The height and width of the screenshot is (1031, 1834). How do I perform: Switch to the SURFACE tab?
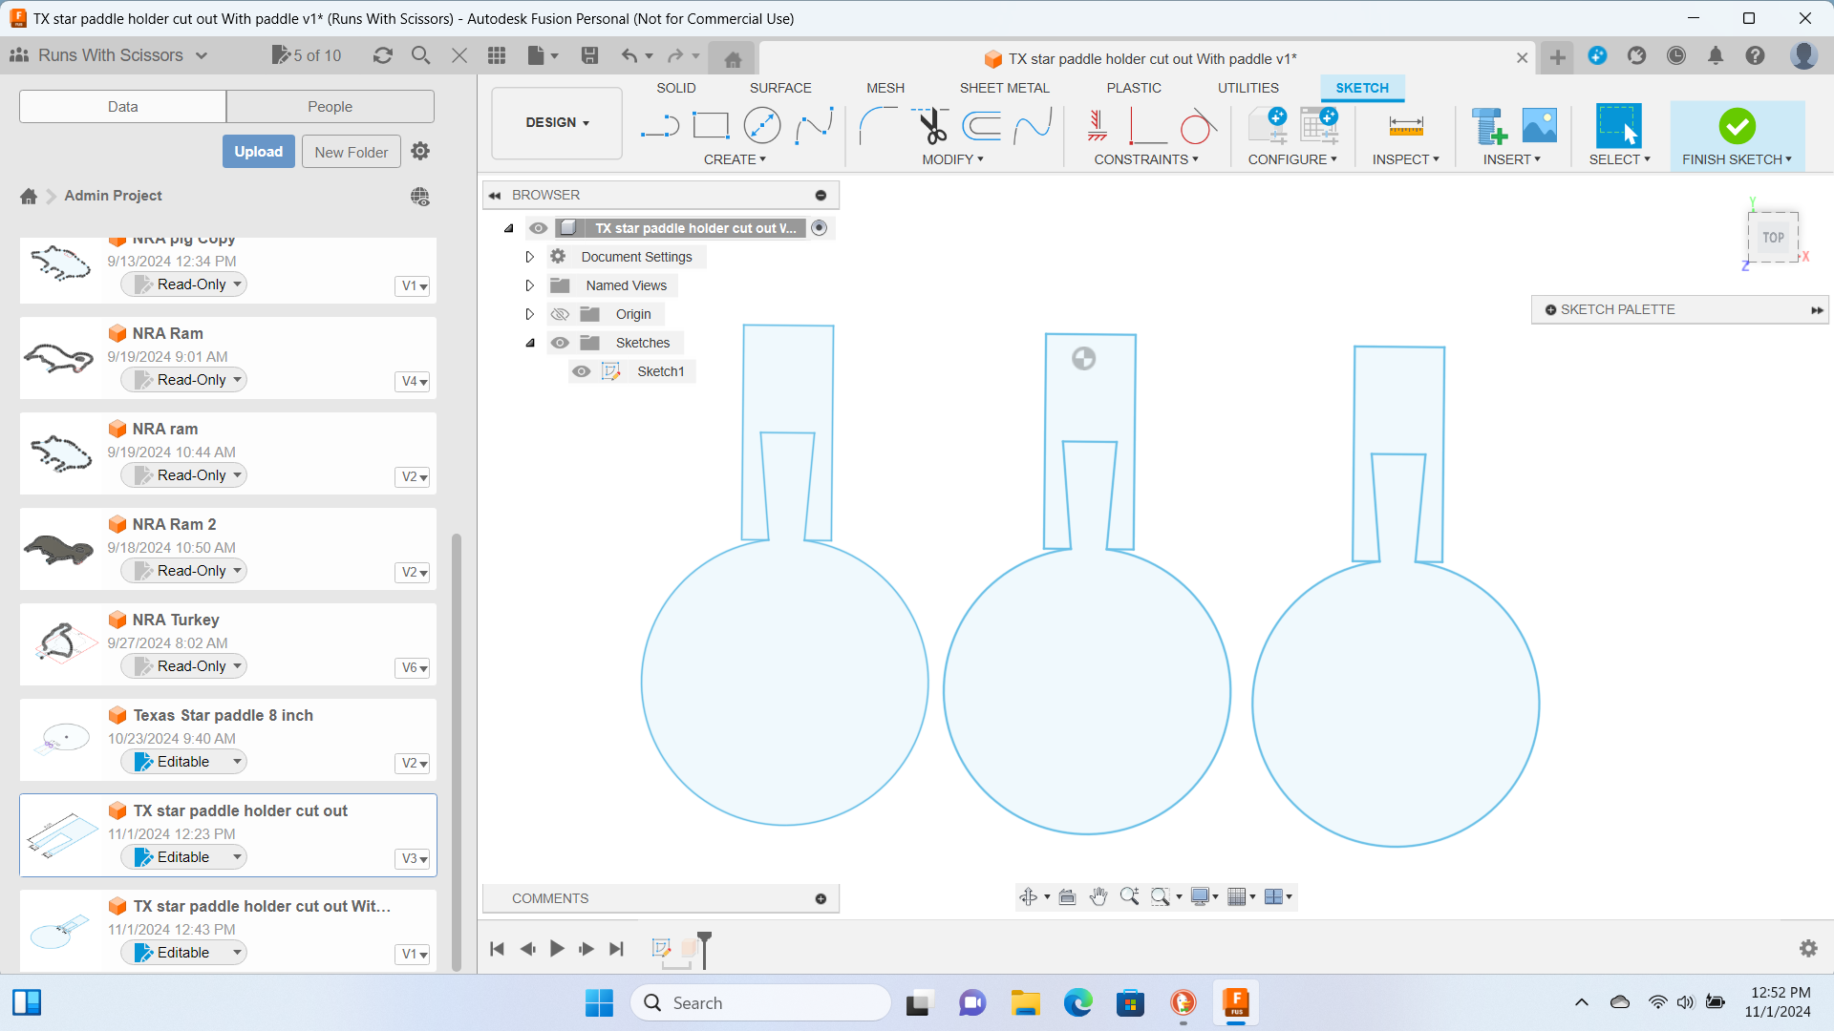[779, 88]
